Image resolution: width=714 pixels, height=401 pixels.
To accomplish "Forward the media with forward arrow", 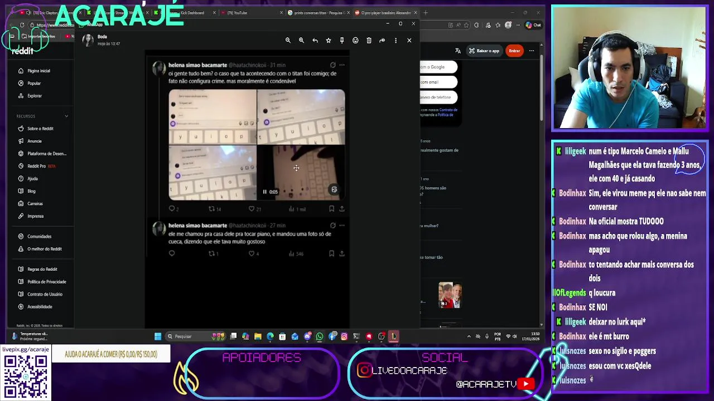I will tap(382, 40).
